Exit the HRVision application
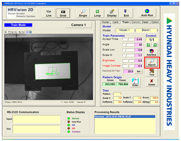The height and width of the screenshot is (141, 181). pyautogui.click(x=126, y=13)
